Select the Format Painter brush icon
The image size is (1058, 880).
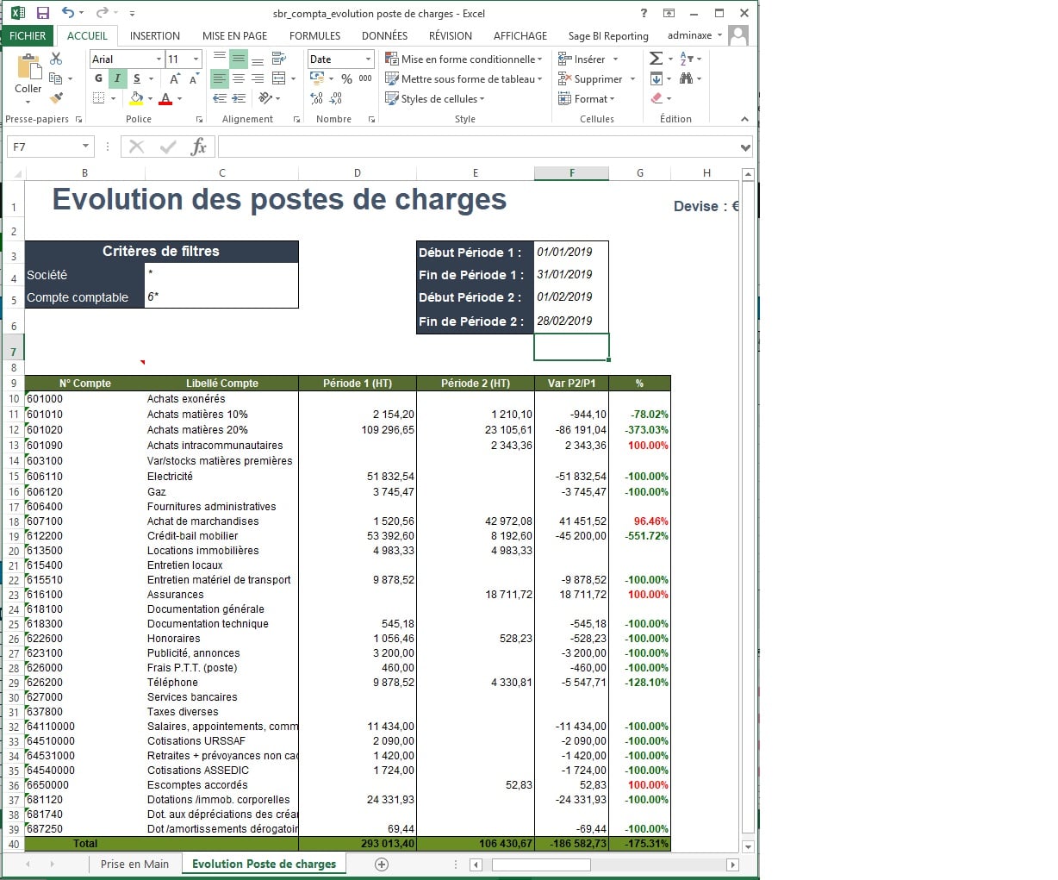(56, 98)
